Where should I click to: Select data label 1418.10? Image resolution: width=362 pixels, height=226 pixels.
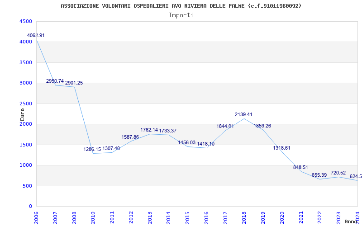coord(206,144)
